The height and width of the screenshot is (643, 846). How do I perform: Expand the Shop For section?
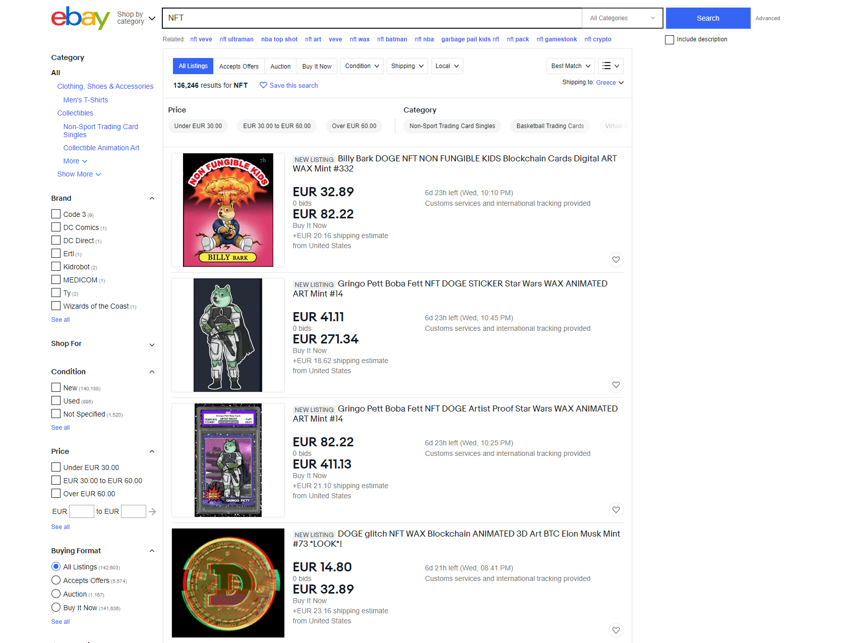coord(152,344)
